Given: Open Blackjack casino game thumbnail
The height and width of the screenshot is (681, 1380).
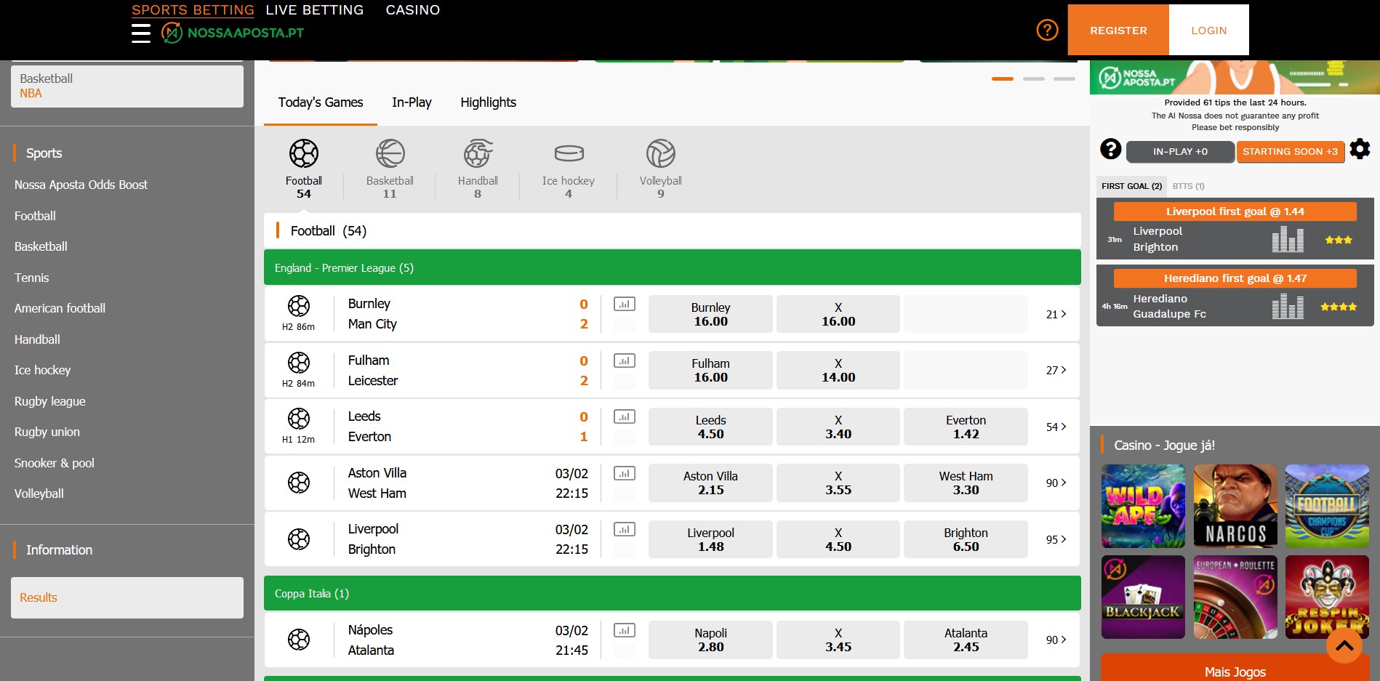Looking at the screenshot, I should [1143, 597].
